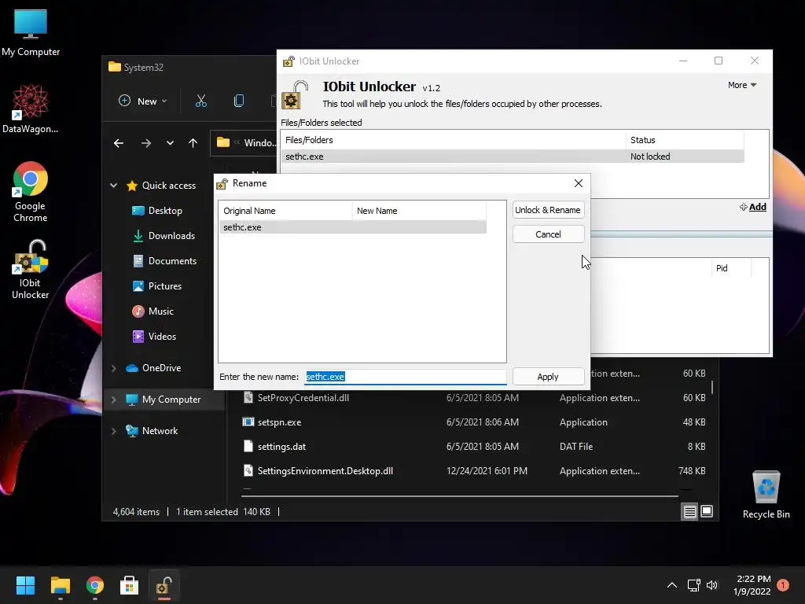
Task: Click the Copy icon in Explorer toolbar
Action: tap(239, 101)
